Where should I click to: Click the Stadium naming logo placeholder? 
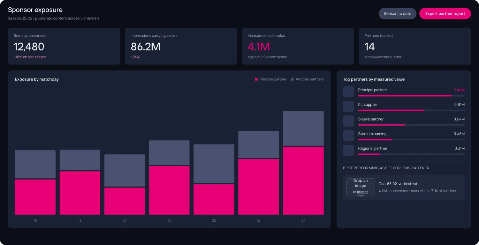348,136
